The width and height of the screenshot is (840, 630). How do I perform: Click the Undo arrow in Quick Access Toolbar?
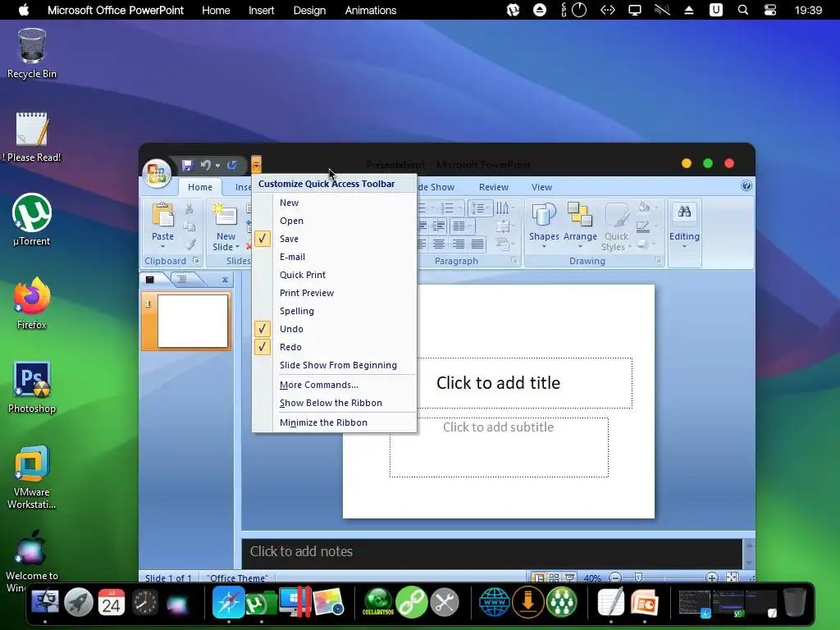coord(205,165)
